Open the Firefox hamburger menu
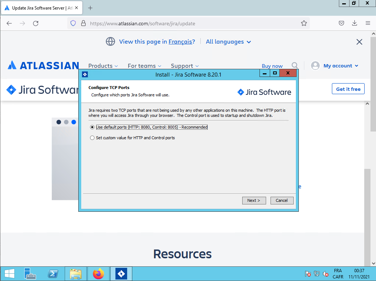 (x=368, y=23)
